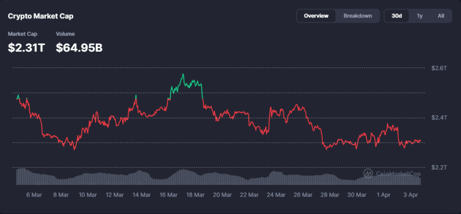Click the CoinMarketCap watermark logo icon
This screenshot has width=461, height=214.
pos(368,173)
